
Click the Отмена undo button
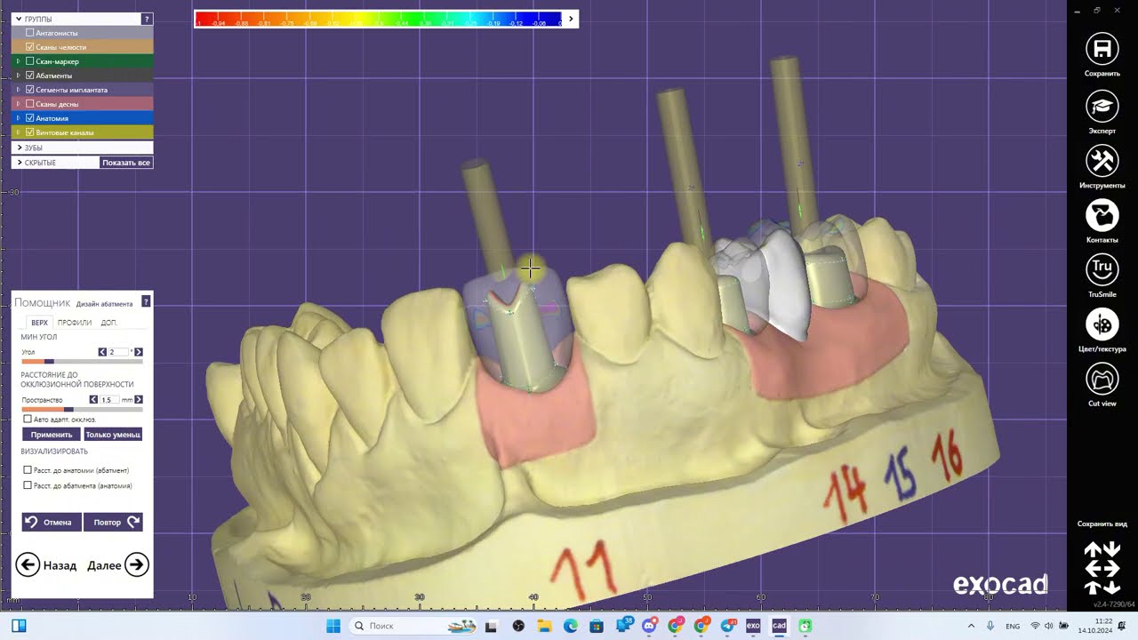(x=52, y=522)
